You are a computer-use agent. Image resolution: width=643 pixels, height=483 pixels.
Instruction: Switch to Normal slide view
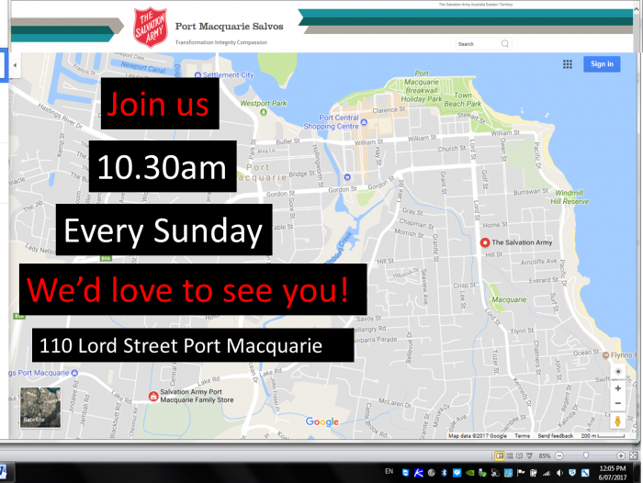[499, 456]
